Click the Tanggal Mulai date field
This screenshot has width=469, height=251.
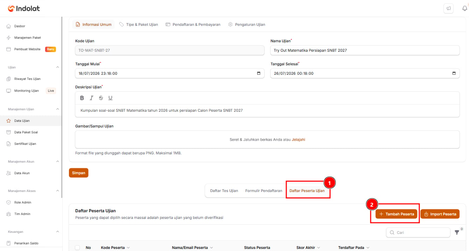point(170,73)
